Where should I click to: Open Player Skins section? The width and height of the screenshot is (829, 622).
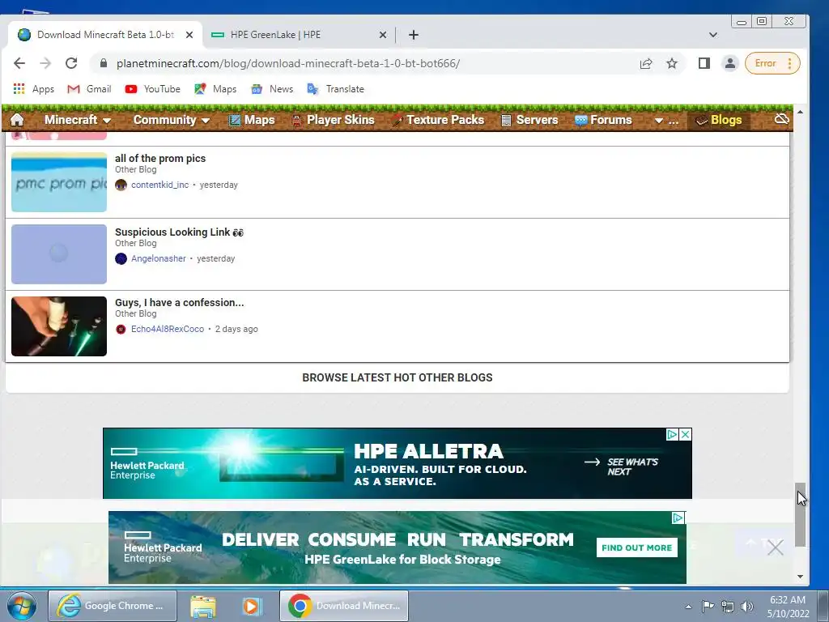point(333,120)
